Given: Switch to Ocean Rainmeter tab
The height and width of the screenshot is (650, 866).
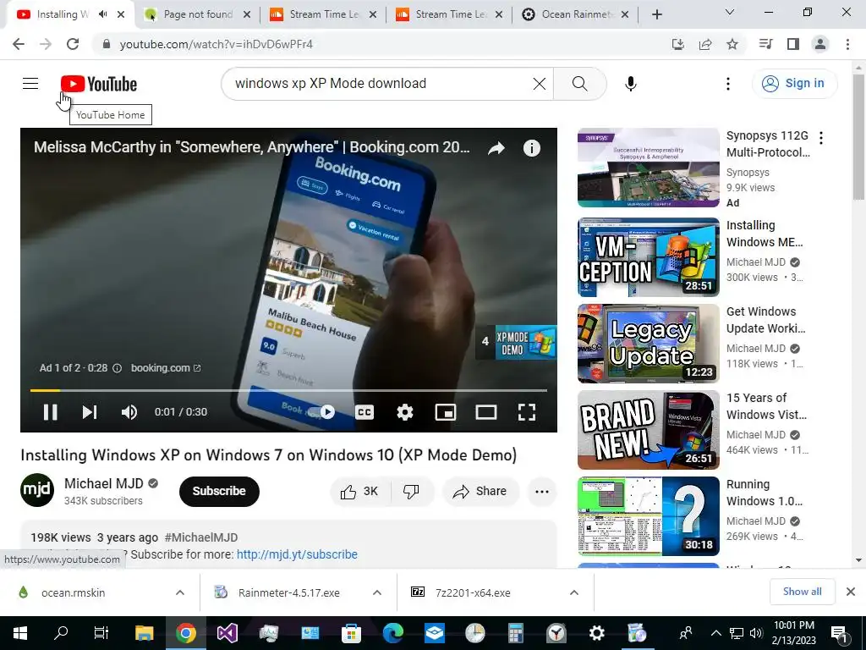Looking at the screenshot, I should pyautogui.click(x=575, y=14).
